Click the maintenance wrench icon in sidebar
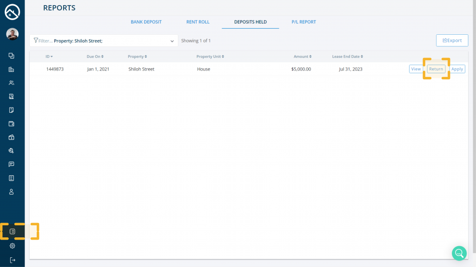This screenshot has width=476, height=267. click(x=12, y=151)
